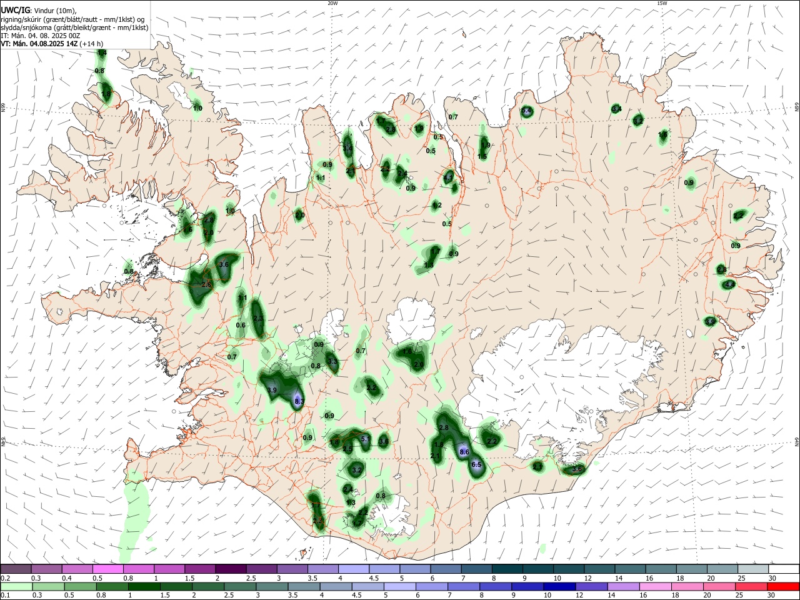Click the darkest purple swatch between 2 and 2.5 in upper legend
The image size is (800, 600).
[x=231, y=569]
